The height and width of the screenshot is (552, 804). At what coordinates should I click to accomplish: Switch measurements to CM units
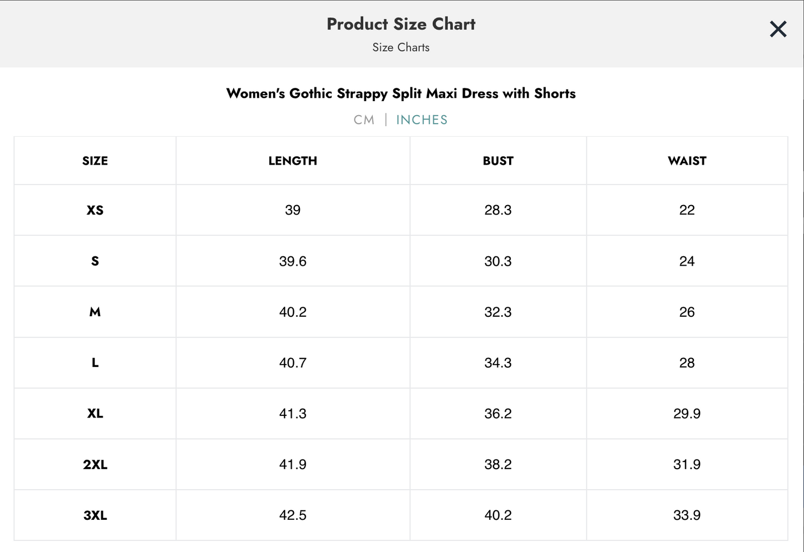[x=364, y=119]
